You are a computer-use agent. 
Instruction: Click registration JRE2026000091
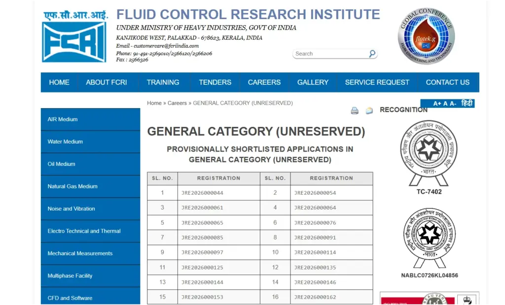pyautogui.click(x=315, y=238)
